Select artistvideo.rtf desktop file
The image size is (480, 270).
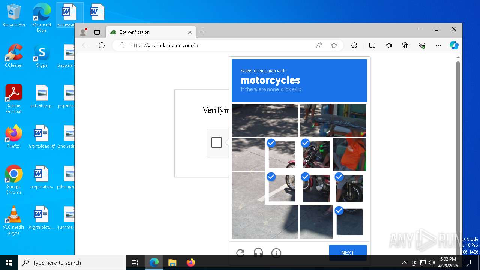(x=42, y=137)
